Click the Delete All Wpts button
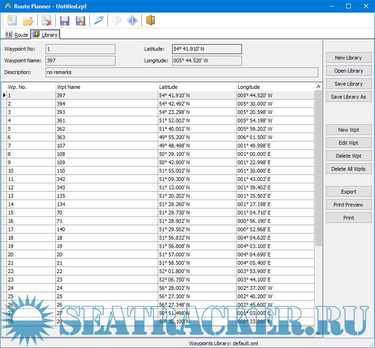The height and width of the screenshot is (348, 375). point(348,169)
